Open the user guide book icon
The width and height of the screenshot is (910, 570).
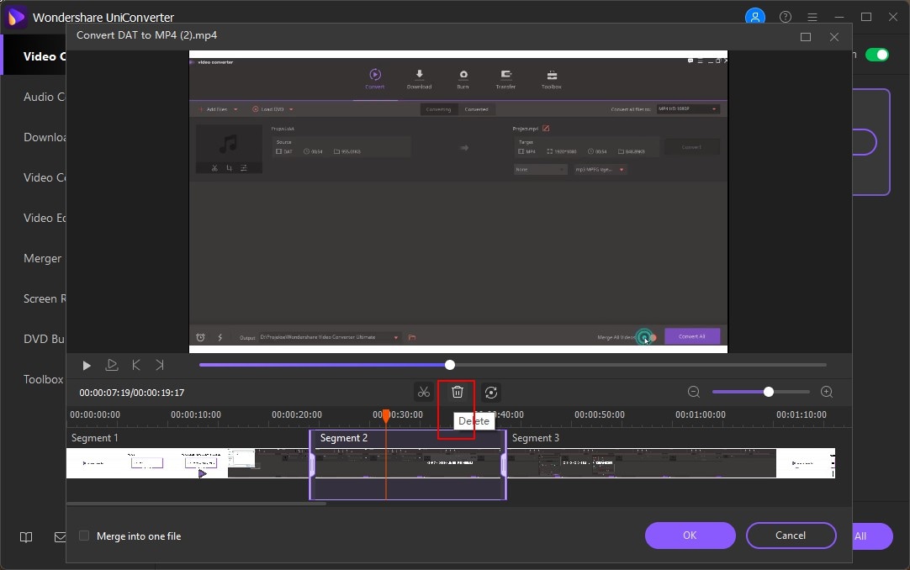pyautogui.click(x=26, y=537)
